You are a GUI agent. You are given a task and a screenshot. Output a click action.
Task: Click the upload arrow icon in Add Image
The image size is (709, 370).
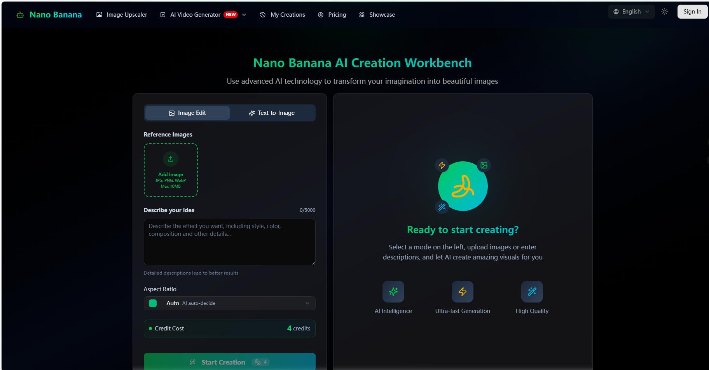171,159
